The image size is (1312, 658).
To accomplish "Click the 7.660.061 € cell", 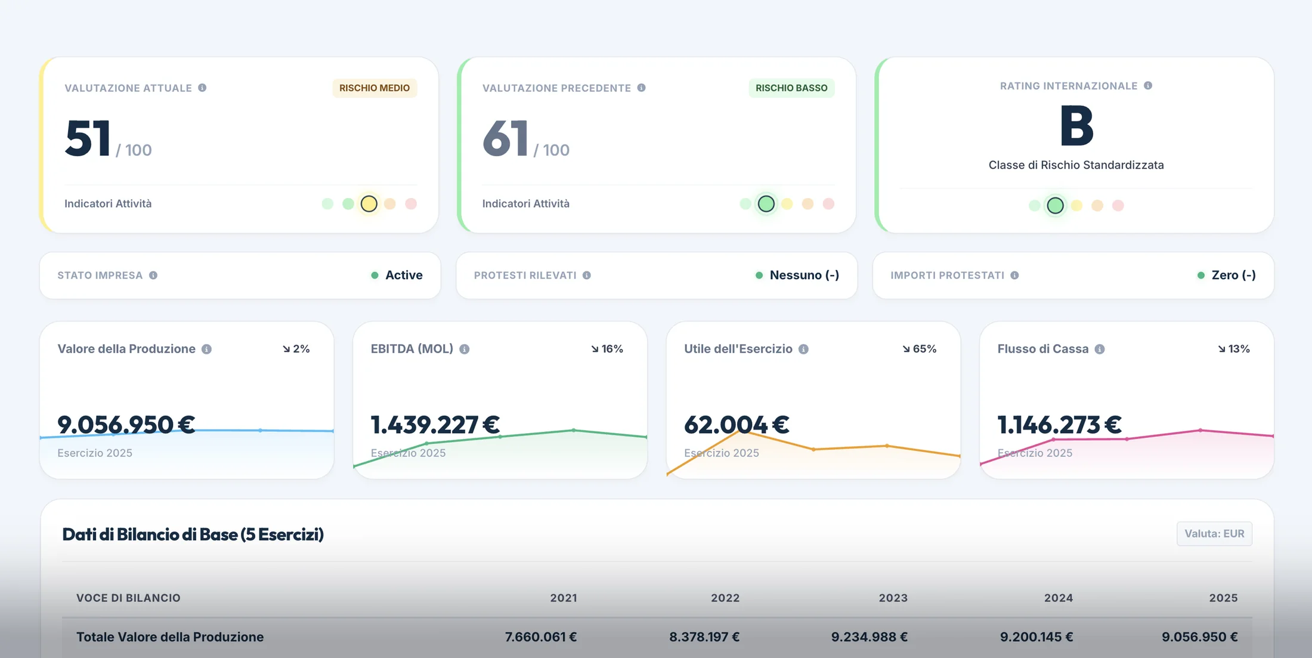I will click(x=540, y=637).
